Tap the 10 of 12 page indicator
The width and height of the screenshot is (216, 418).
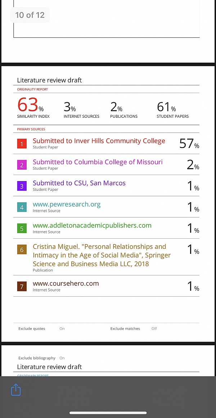click(30, 15)
